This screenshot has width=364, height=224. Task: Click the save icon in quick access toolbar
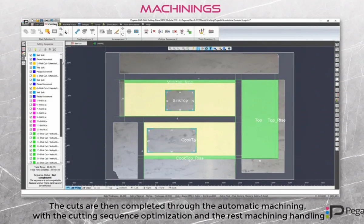41,20
